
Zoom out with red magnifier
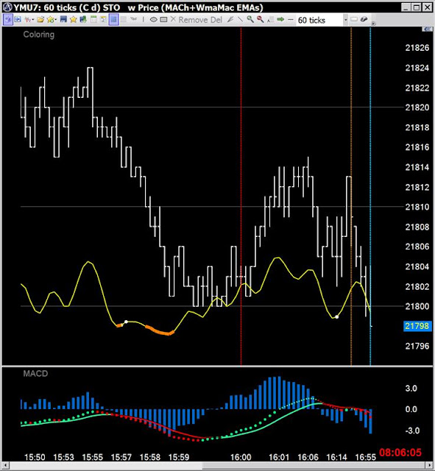coord(260,20)
